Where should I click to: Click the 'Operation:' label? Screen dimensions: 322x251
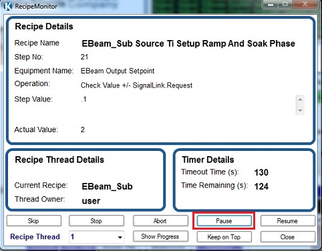tap(32, 84)
